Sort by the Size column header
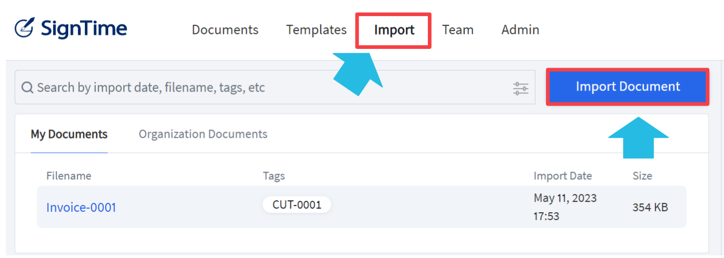 point(642,176)
